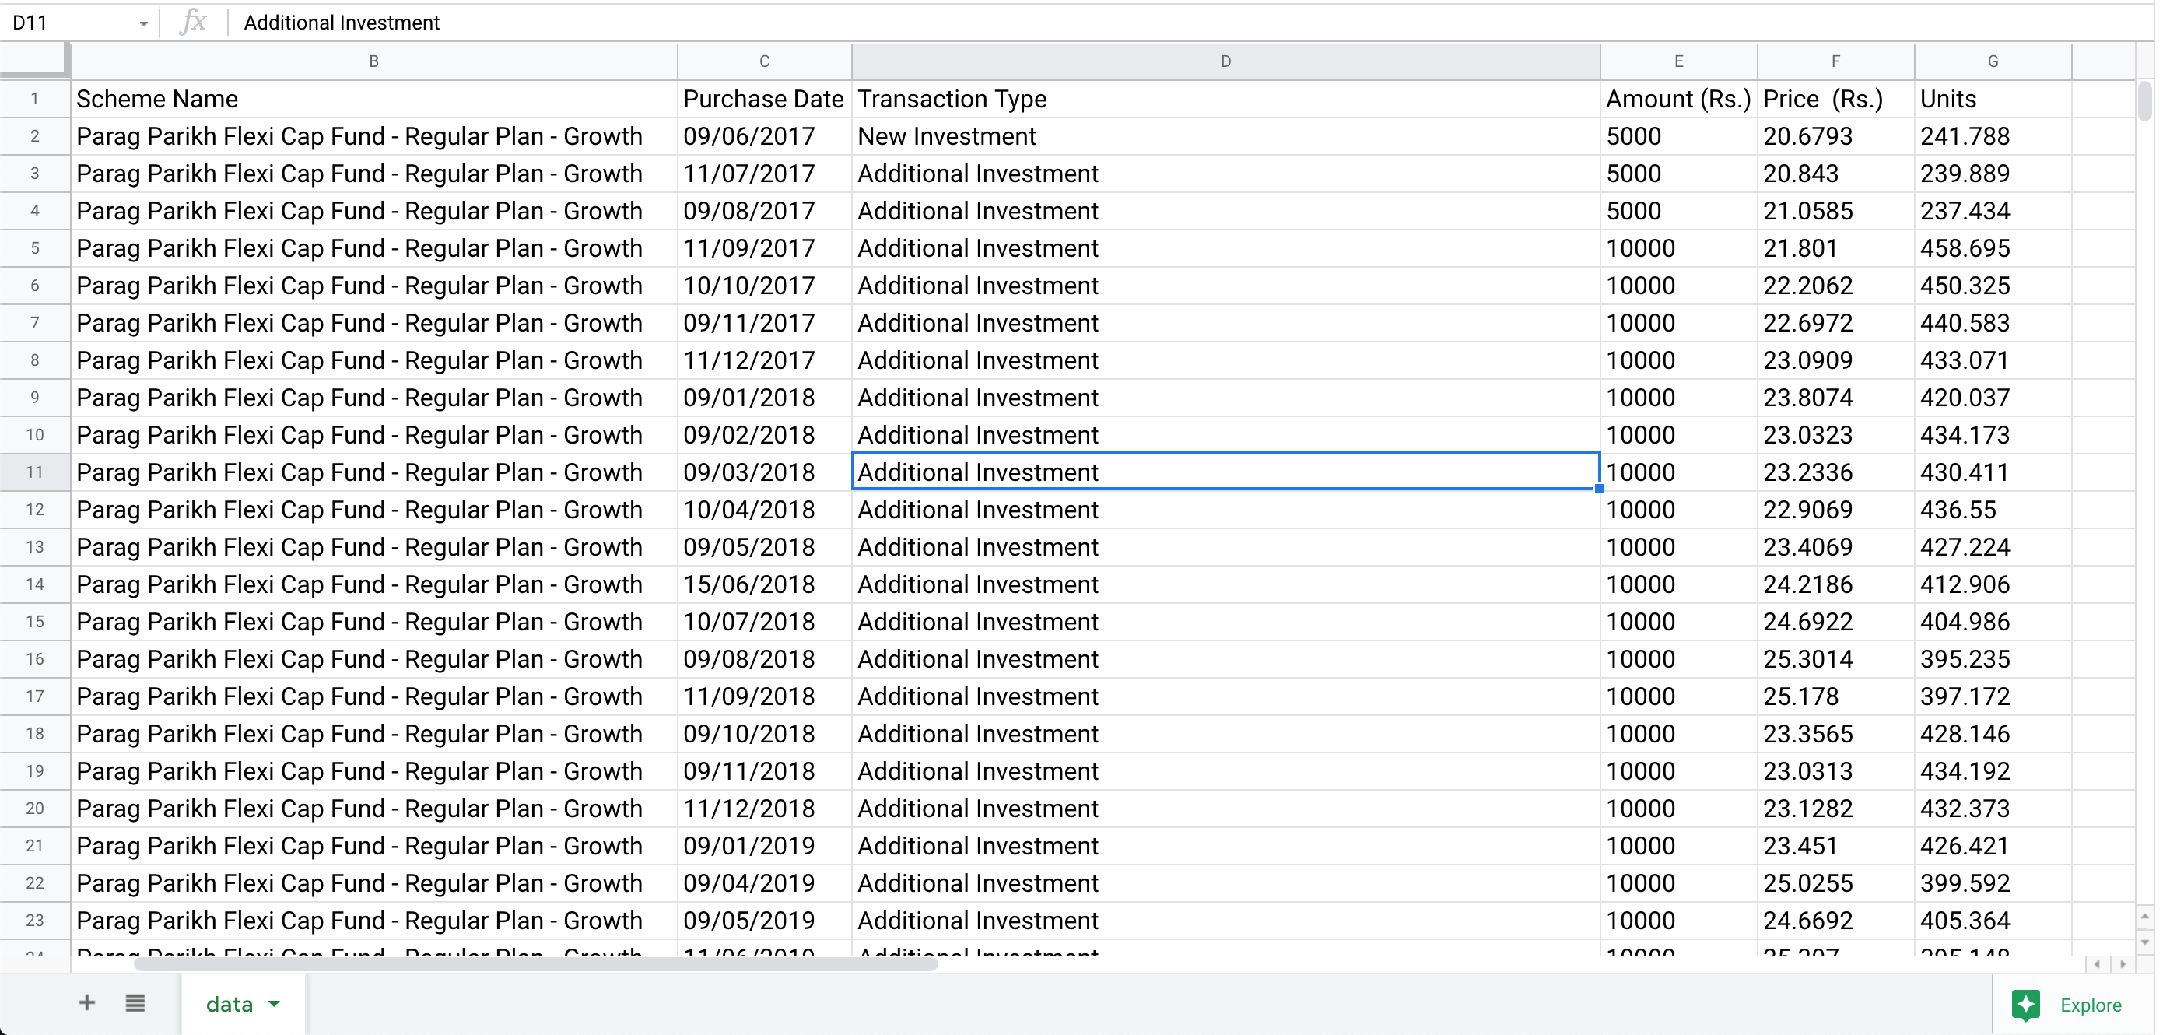Click the Price (Rs.) header cell
This screenshot has height=1035, width=2163.
(x=1835, y=99)
